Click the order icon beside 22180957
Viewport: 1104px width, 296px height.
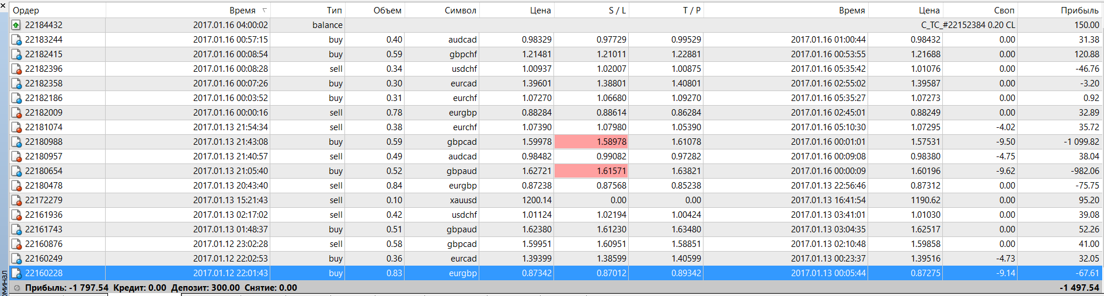pyautogui.click(x=16, y=156)
